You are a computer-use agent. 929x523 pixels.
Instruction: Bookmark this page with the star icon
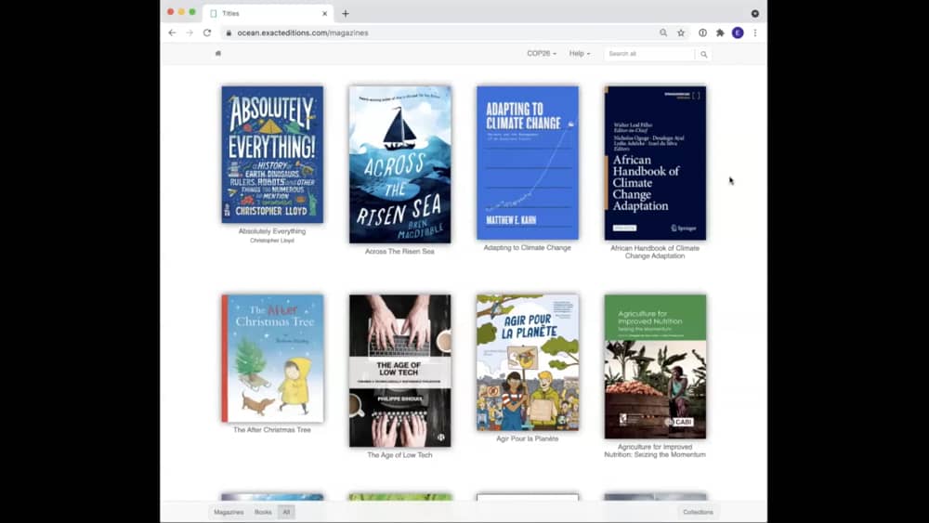point(681,33)
